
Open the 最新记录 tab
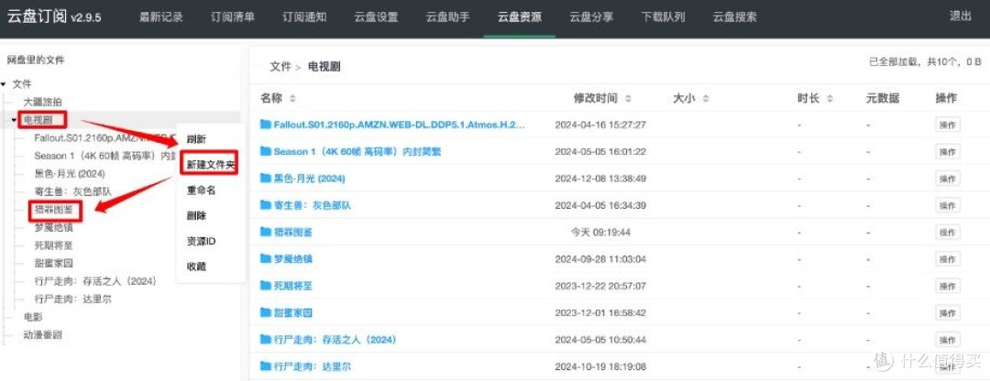pos(161,17)
